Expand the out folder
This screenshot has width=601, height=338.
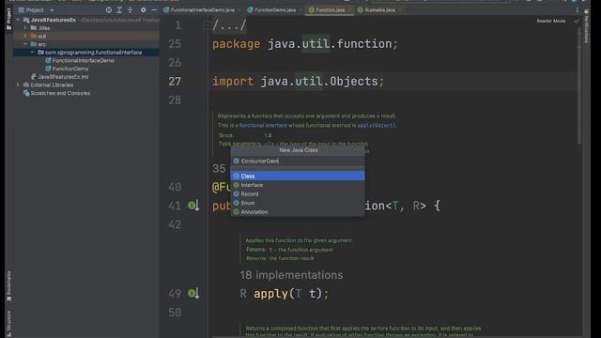[25, 36]
